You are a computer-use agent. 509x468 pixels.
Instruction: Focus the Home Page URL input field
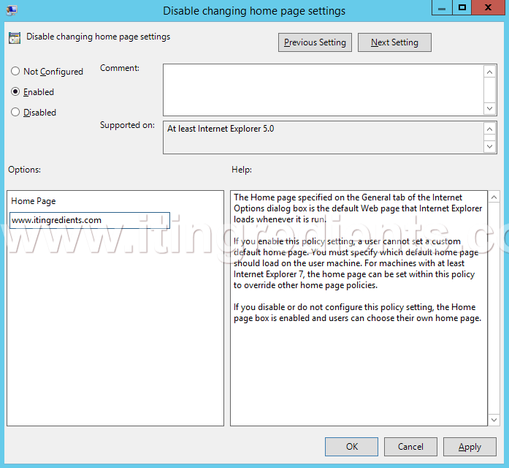tap(89, 220)
